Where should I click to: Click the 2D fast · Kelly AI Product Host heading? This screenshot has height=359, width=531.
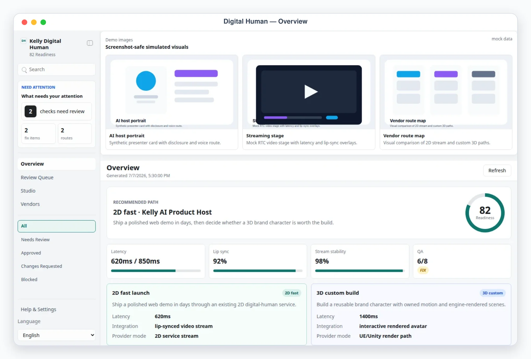pyautogui.click(x=162, y=212)
